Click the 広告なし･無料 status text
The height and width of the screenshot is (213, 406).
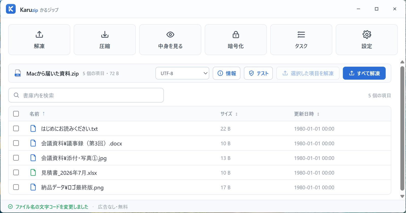113,207
